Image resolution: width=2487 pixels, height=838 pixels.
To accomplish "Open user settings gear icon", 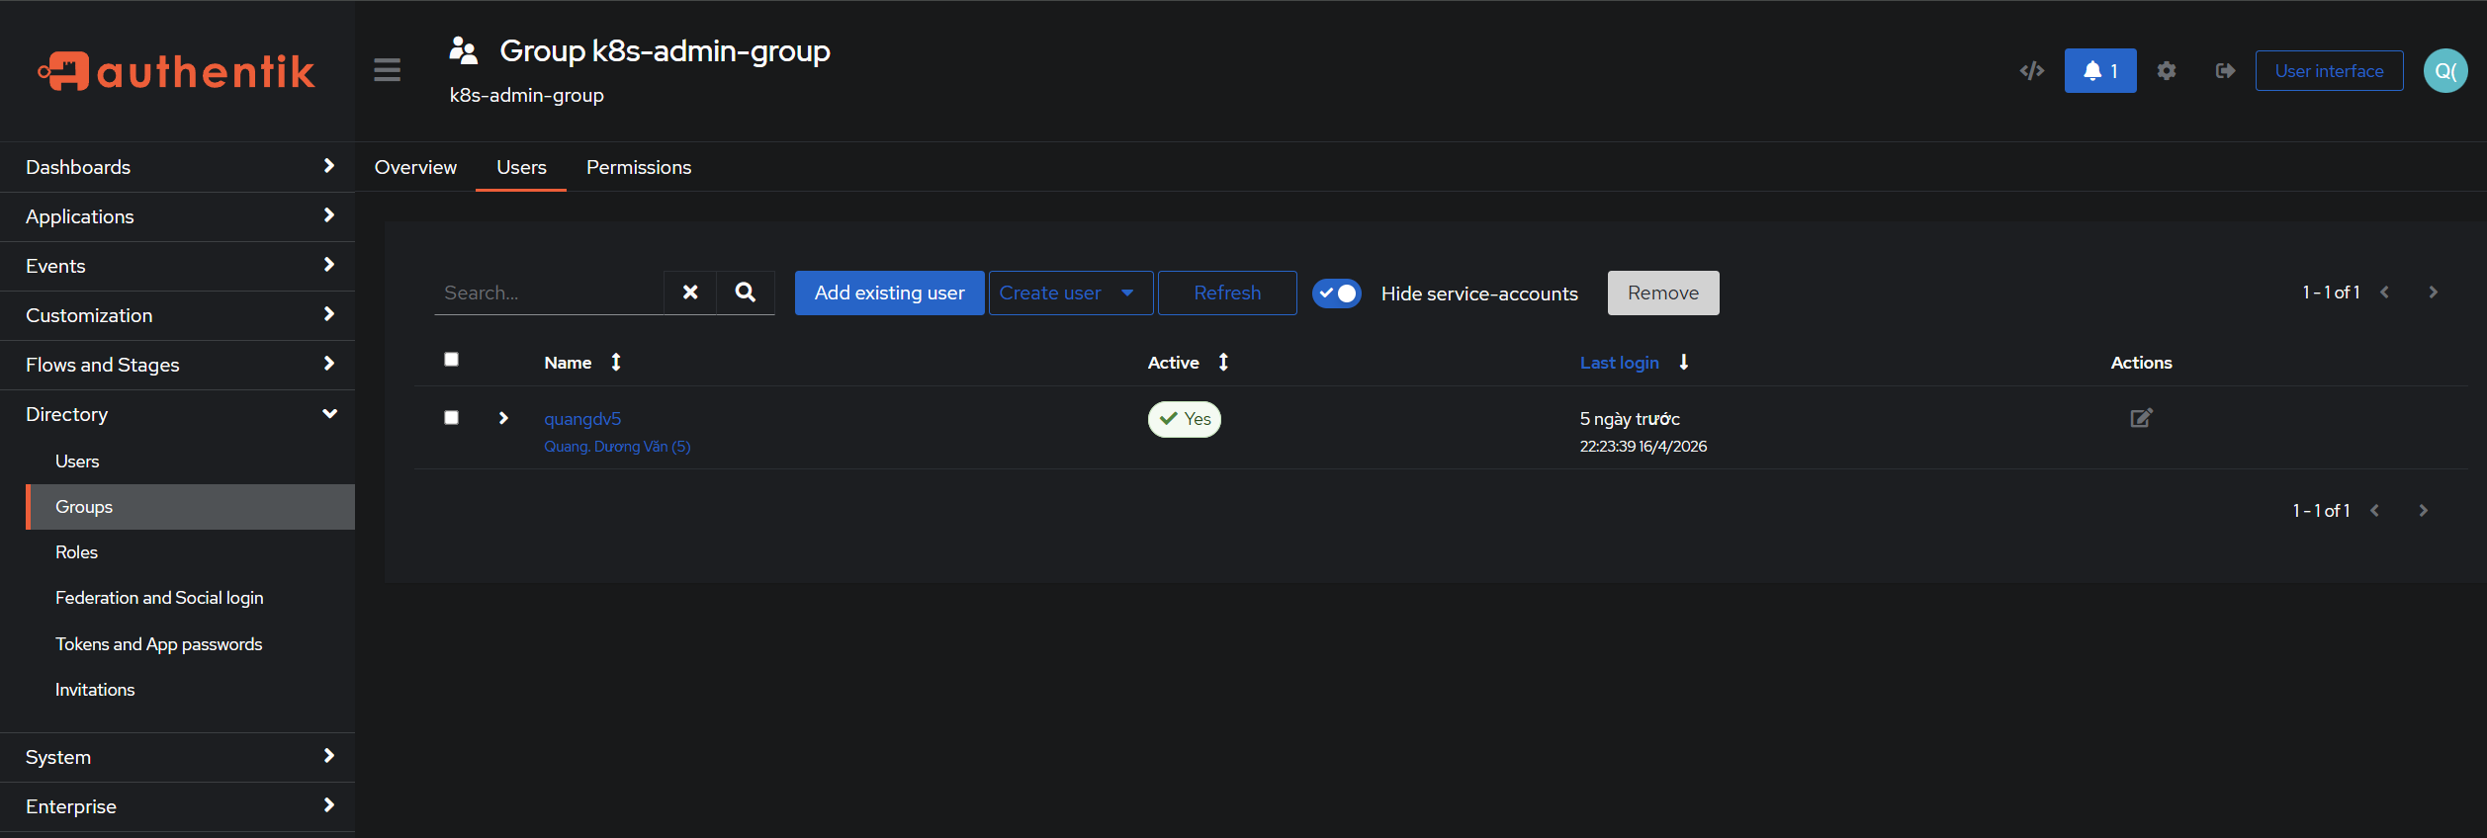I will pyautogui.click(x=2166, y=71).
